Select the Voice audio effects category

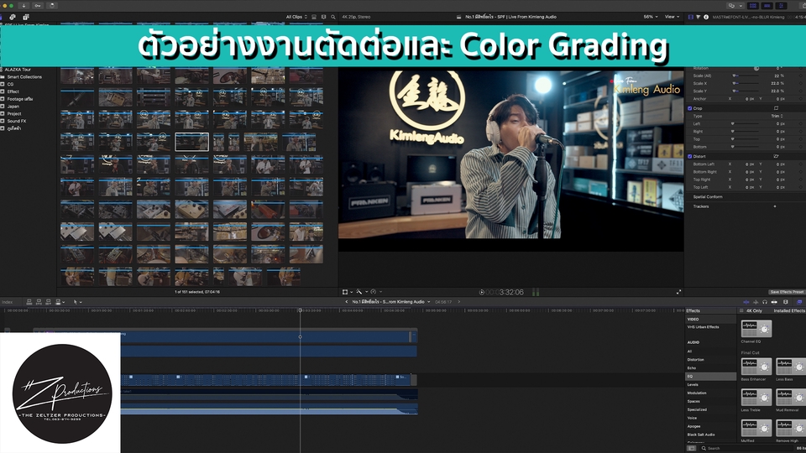coord(692,418)
